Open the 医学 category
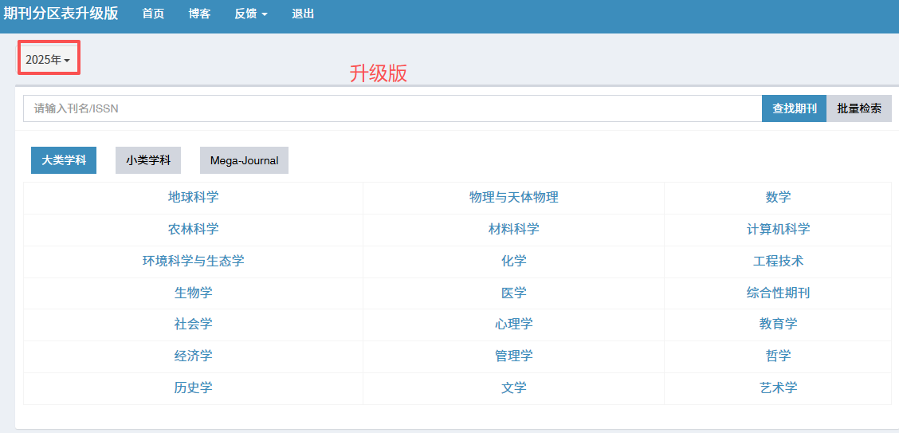Screen dimensions: 899x433 coord(513,293)
